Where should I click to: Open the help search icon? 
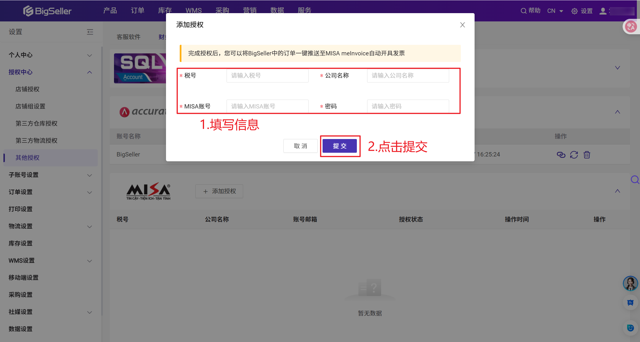(523, 11)
